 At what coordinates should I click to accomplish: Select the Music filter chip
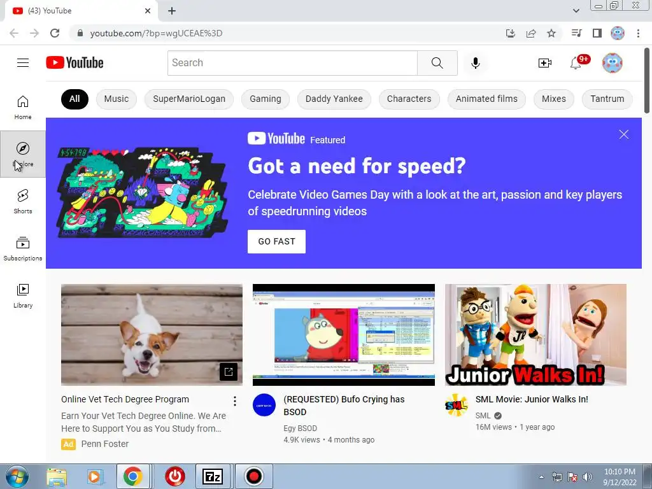(x=117, y=99)
